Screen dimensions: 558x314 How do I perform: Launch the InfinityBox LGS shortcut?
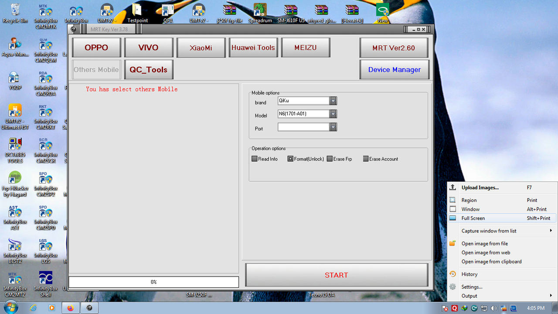click(46, 251)
